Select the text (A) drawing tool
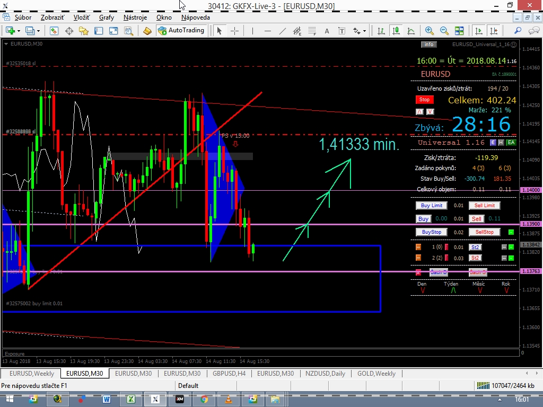Viewport: 543px width, 407px height. 327,31
